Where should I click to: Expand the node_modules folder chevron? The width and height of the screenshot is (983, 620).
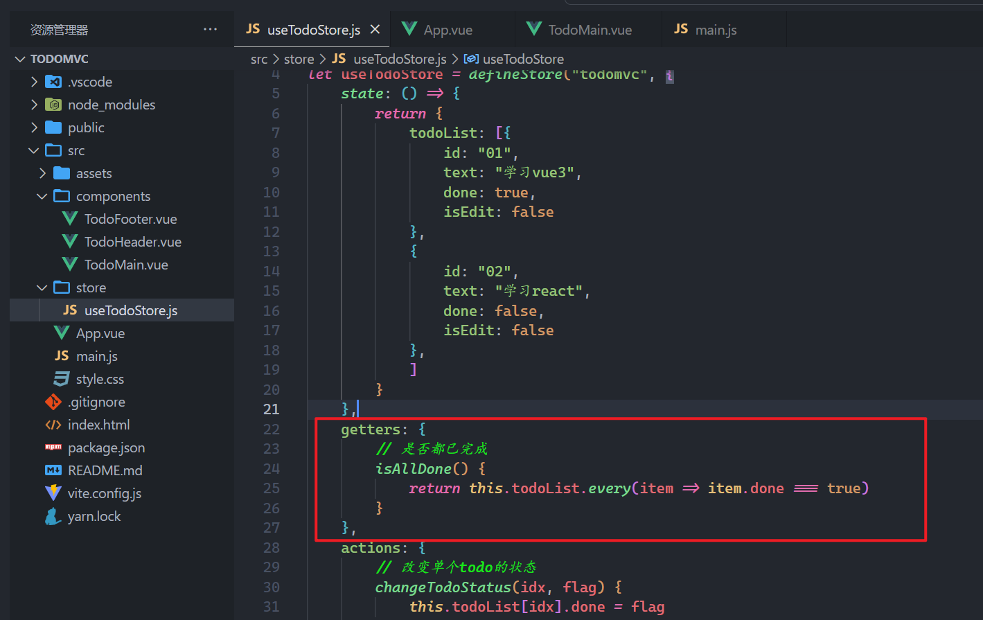(x=34, y=105)
